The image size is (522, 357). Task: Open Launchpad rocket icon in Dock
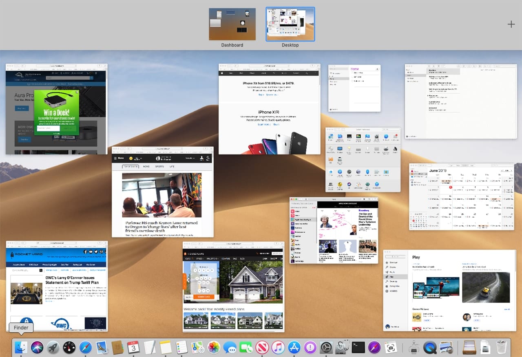(53, 347)
